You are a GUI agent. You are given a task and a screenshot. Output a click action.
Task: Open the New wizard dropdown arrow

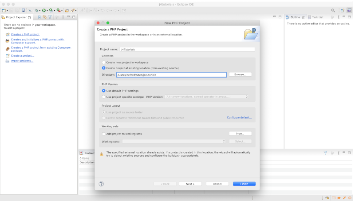(7, 11)
